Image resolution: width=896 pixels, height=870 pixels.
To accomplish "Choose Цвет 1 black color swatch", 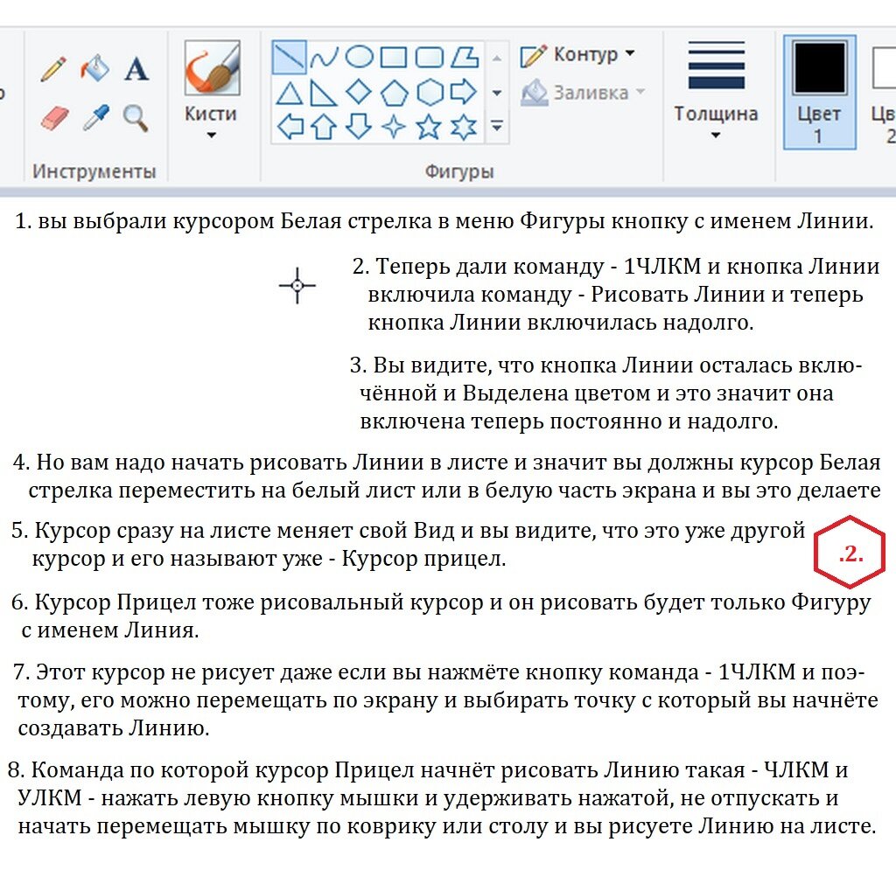I will tap(819, 66).
